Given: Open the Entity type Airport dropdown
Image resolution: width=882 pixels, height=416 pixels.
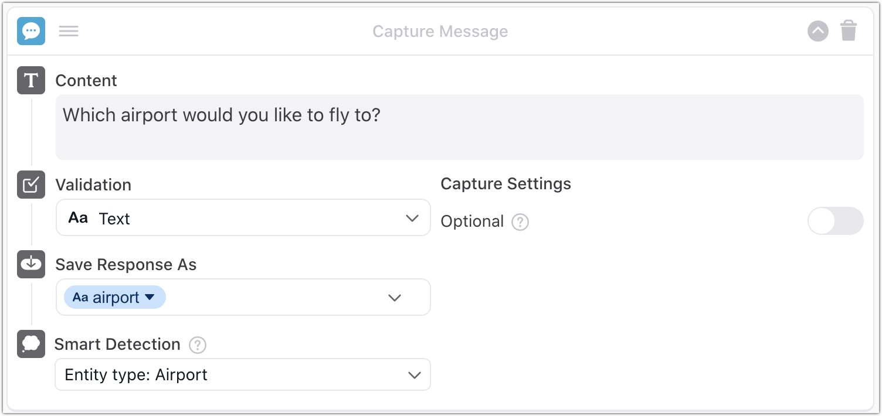Looking at the screenshot, I should point(242,375).
